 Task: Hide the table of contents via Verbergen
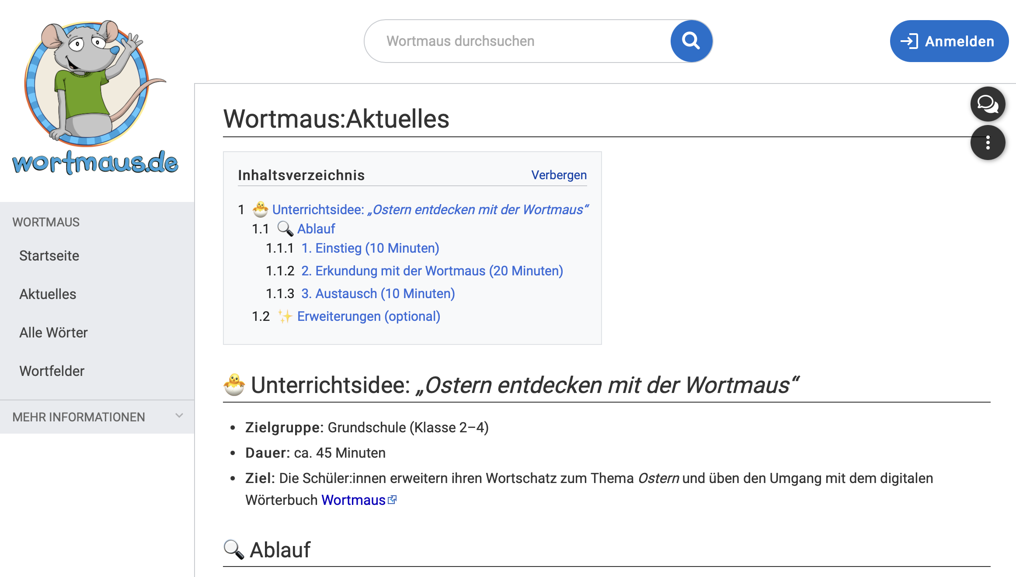pos(559,175)
